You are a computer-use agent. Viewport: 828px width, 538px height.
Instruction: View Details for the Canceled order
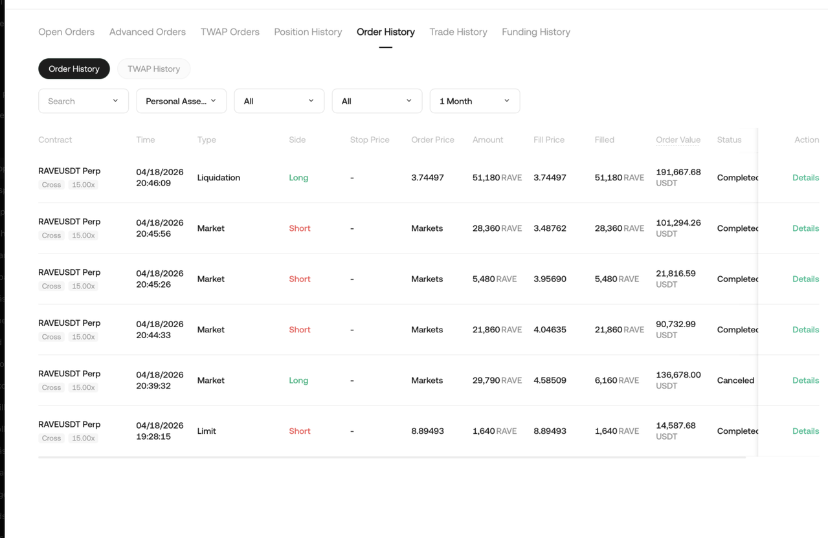pos(805,380)
